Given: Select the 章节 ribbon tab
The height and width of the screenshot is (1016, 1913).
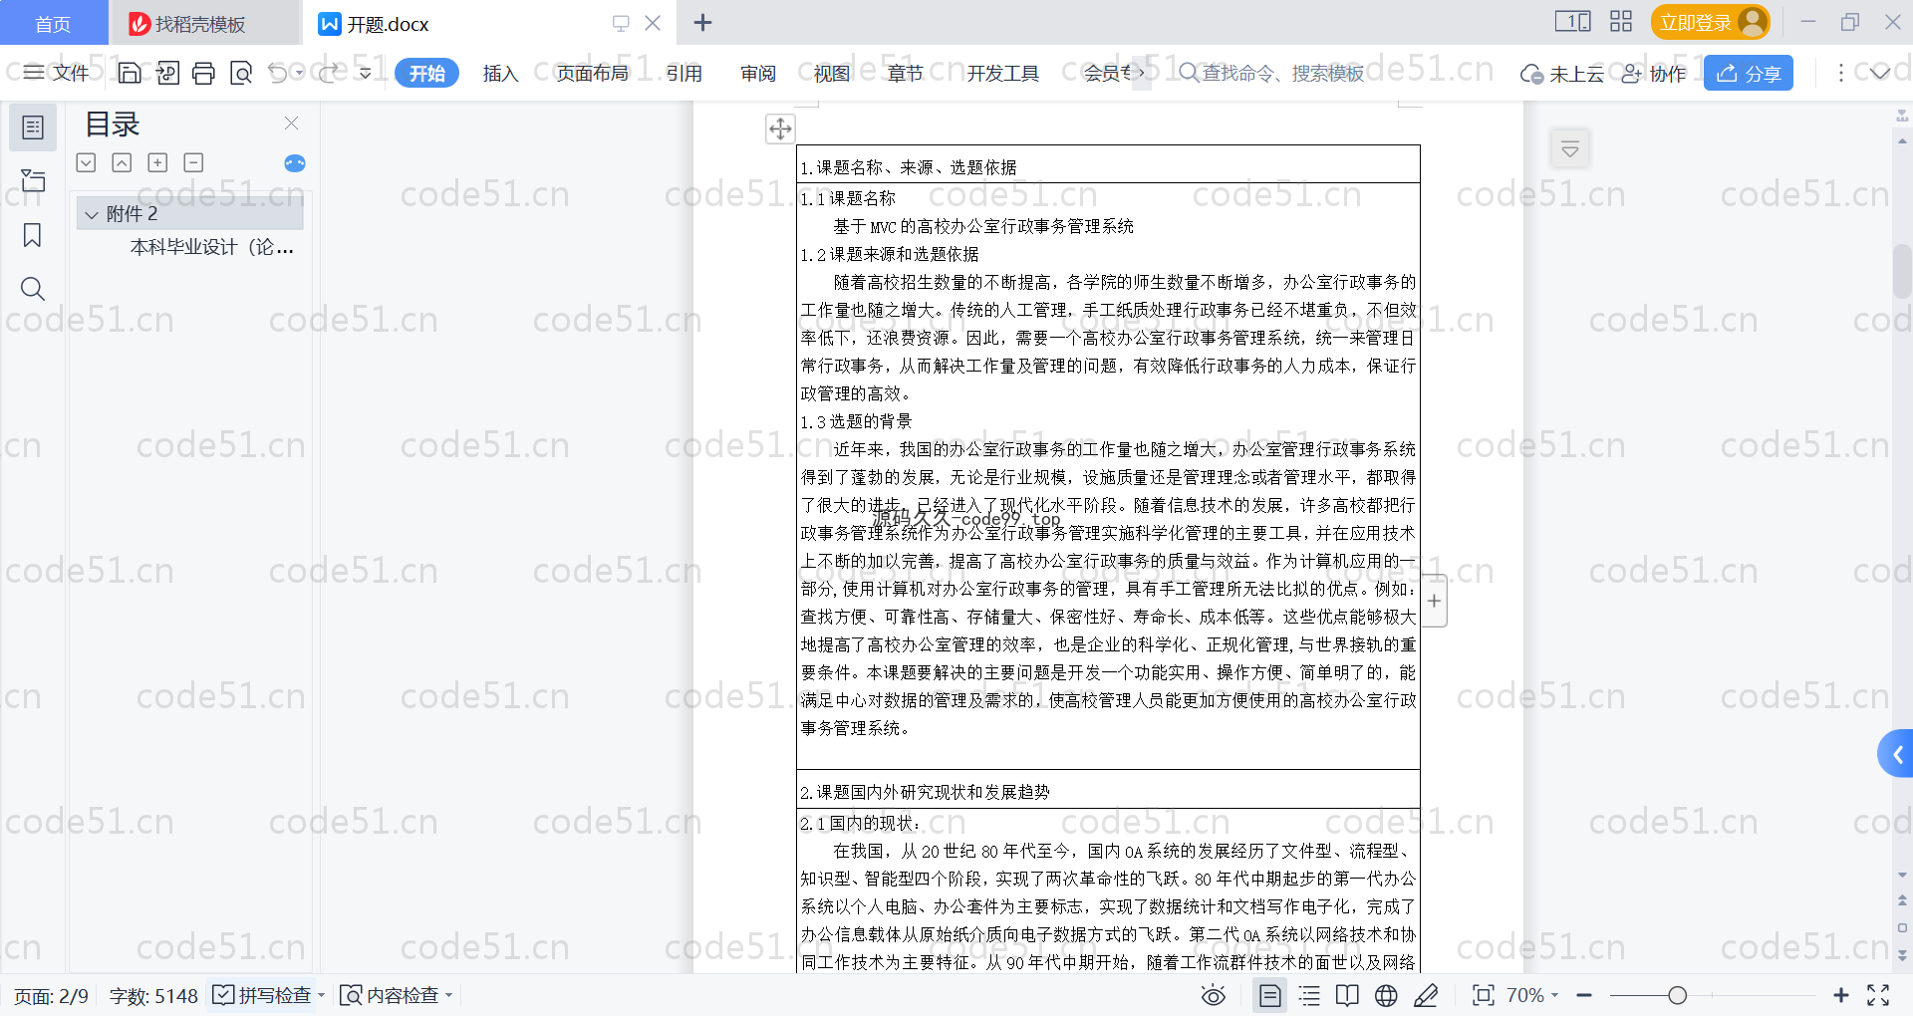Looking at the screenshot, I should pyautogui.click(x=906, y=73).
